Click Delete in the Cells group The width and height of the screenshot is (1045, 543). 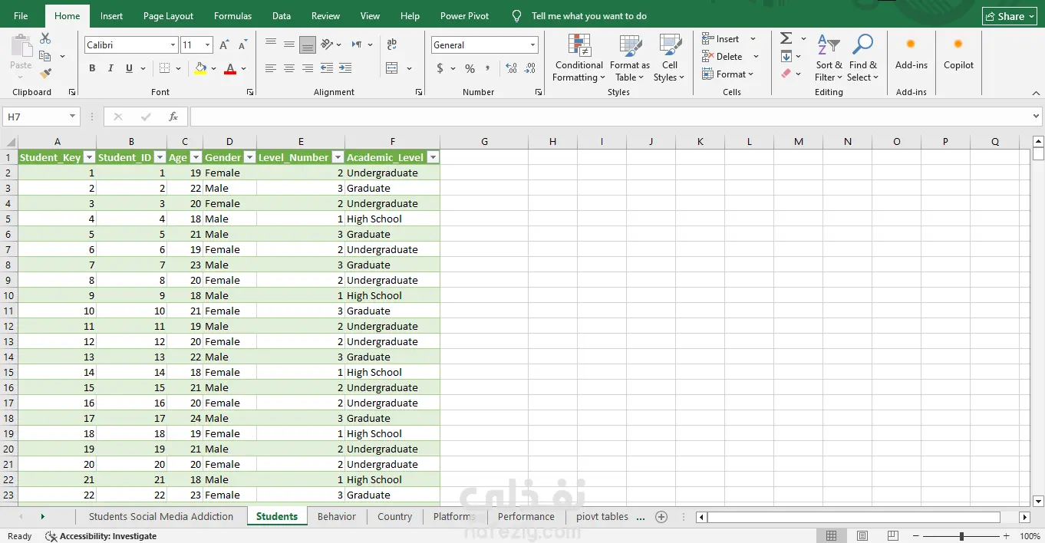pyautogui.click(x=730, y=56)
